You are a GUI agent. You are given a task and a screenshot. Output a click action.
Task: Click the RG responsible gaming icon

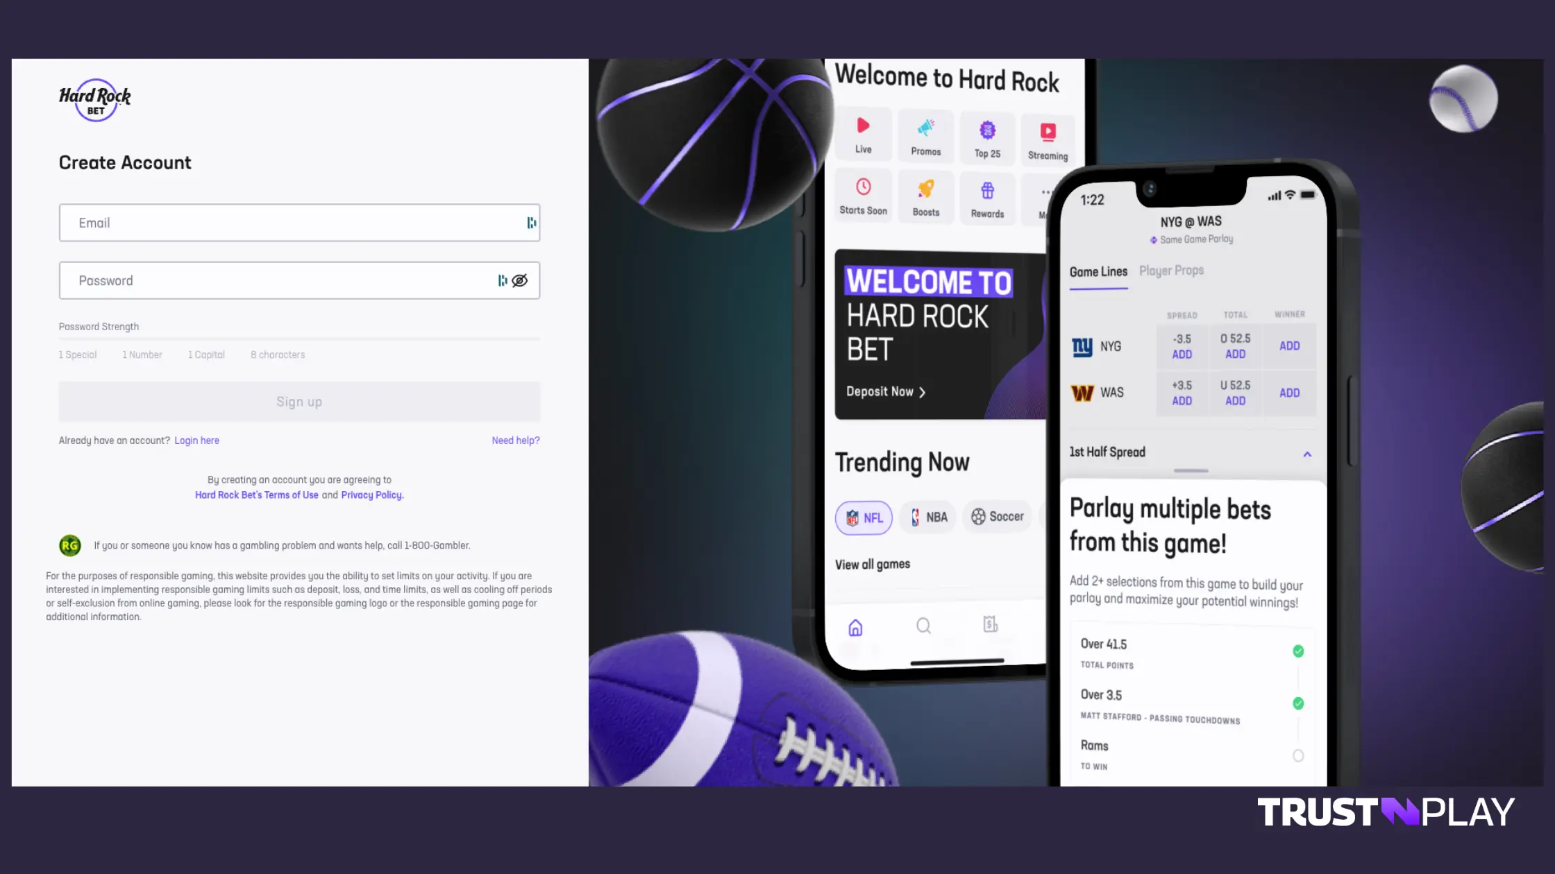(69, 545)
